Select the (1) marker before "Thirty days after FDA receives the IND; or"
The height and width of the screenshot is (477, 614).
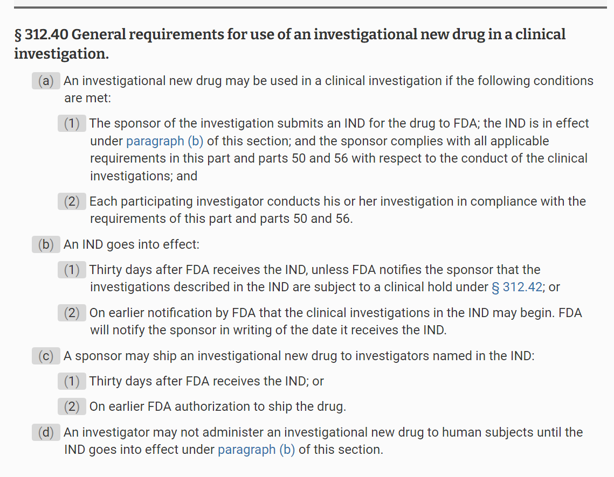pos(72,381)
